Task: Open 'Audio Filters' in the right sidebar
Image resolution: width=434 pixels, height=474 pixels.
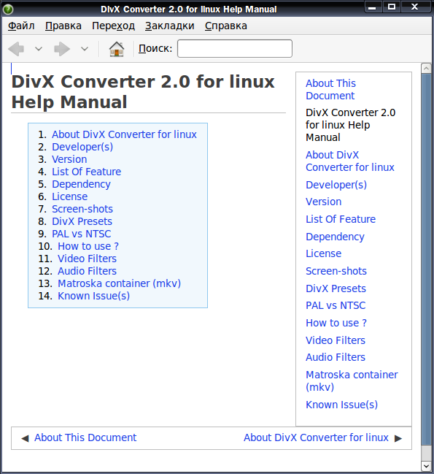Action: [336, 357]
